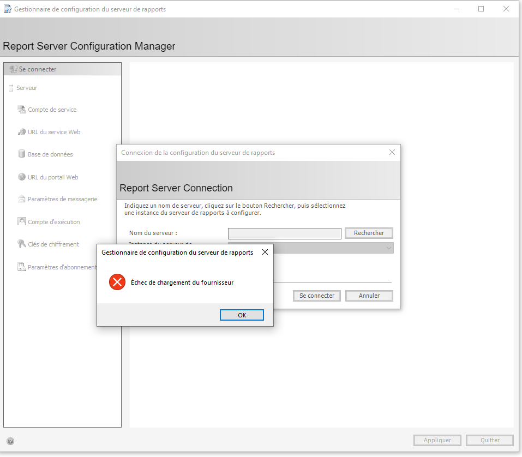Select the Serveur label in sidebar

click(x=27, y=88)
